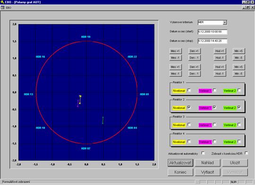255x185 pixels.
Task: Click the yellow data marker on polar graph
Action: click(80, 96)
